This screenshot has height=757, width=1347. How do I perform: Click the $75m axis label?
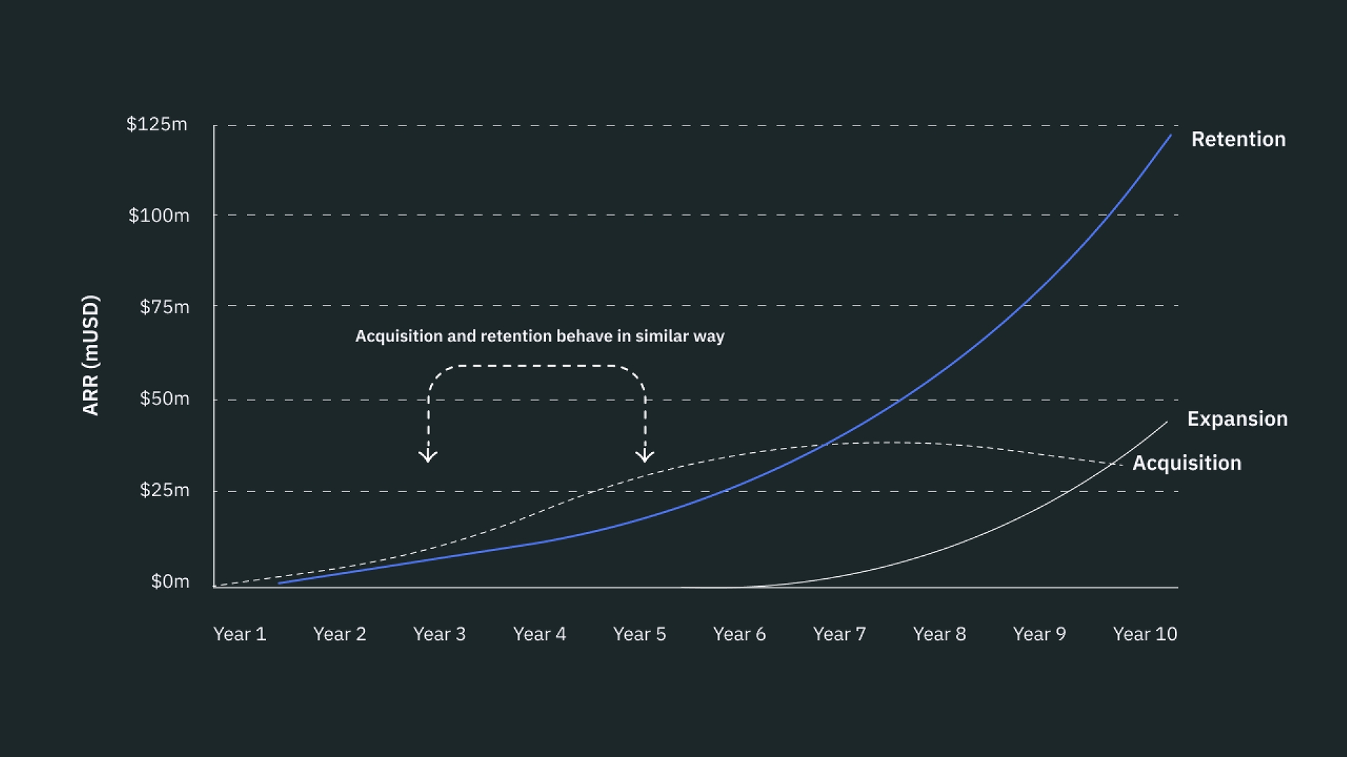tap(164, 307)
